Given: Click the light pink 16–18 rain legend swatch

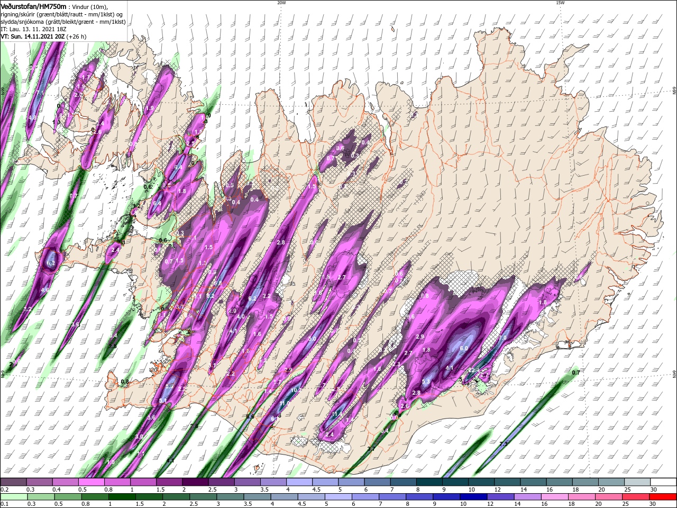Looking at the screenshot, I should (556, 497).
